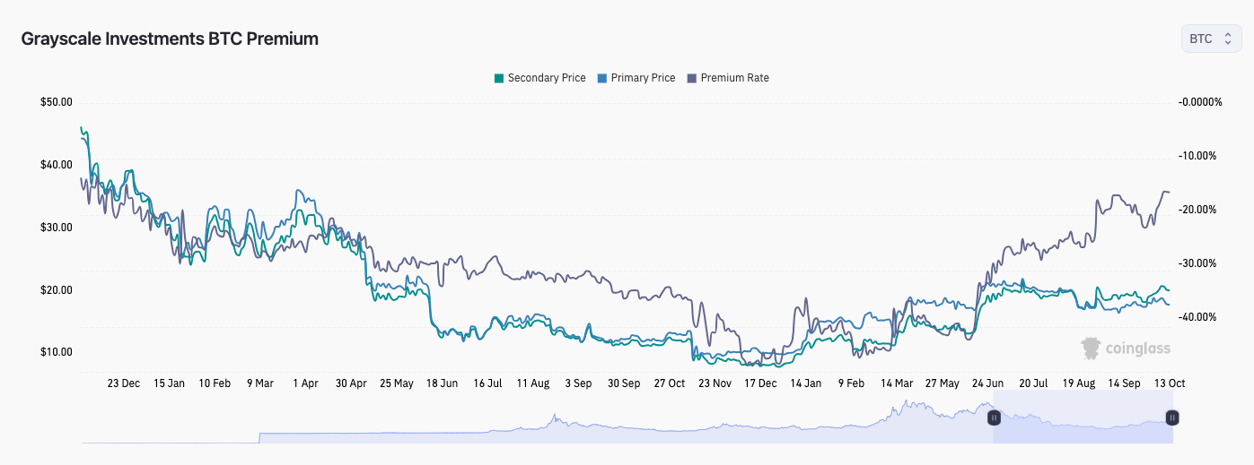This screenshot has height=465, width=1254.
Task: Click the right range slider handle
Action: (1172, 418)
